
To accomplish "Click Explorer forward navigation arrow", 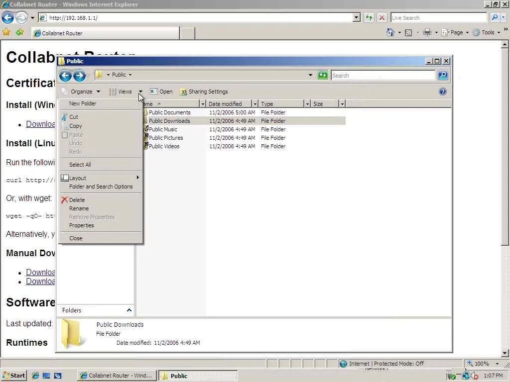I will coord(79,76).
